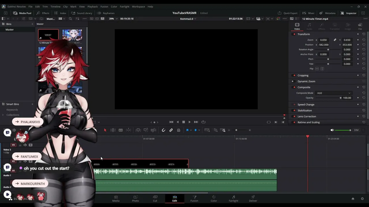The height and width of the screenshot is (207, 369).
Task: Toggle Position Lock padlock icon
Action: 178,130
